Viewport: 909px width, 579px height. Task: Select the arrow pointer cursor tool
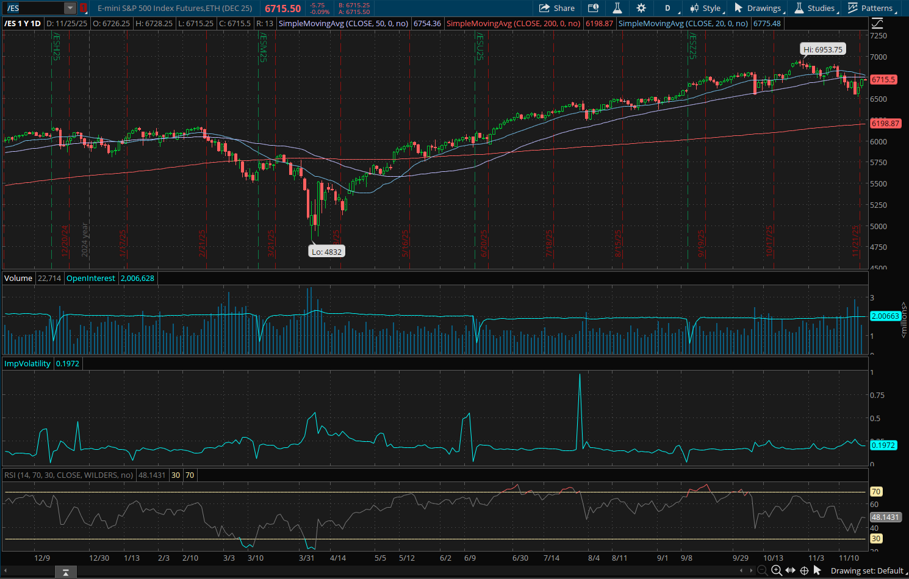[x=818, y=570]
